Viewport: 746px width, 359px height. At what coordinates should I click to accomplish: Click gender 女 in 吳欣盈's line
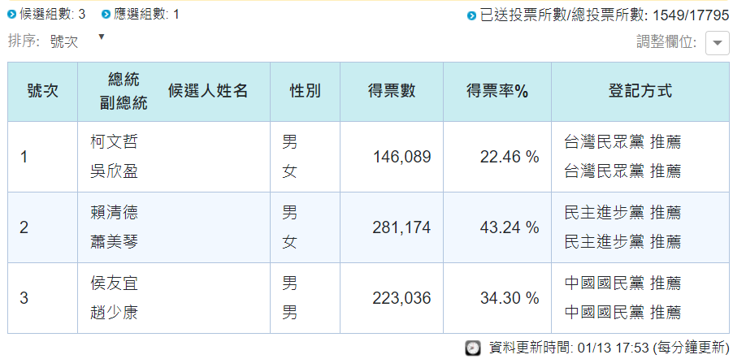click(290, 171)
